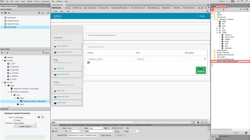Open the Profile dropdown in Admin Panel
This screenshot has height=140, width=250.
(203, 16)
